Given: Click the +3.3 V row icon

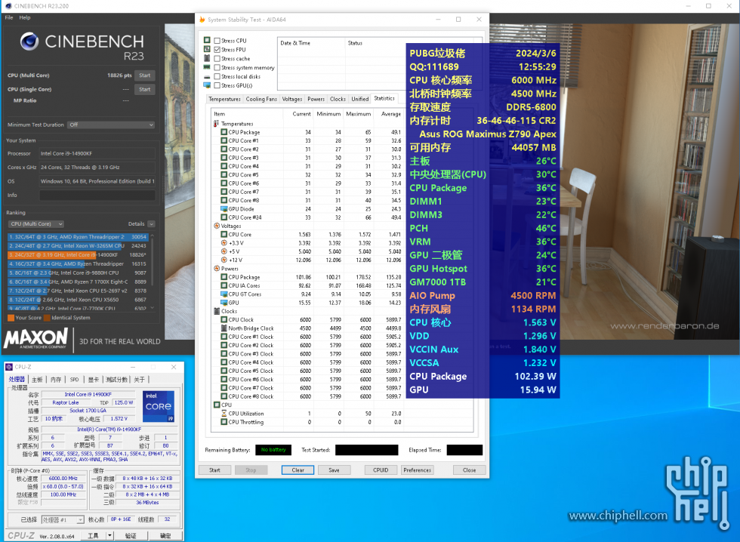Looking at the screenshot, I should pos(224,243).
